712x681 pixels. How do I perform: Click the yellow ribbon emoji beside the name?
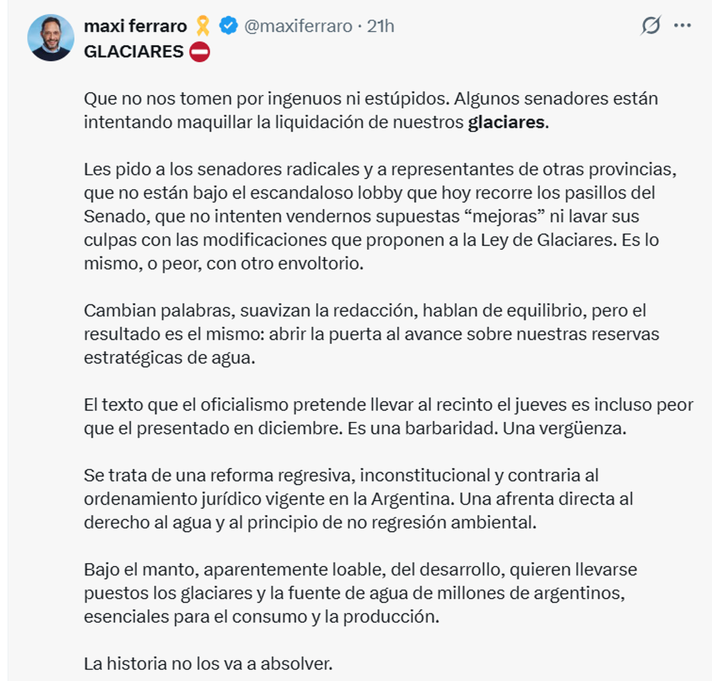[203, 26]
